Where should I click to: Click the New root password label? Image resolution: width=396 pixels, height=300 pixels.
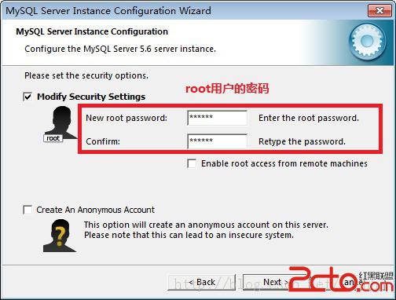[x=126, y=118]
